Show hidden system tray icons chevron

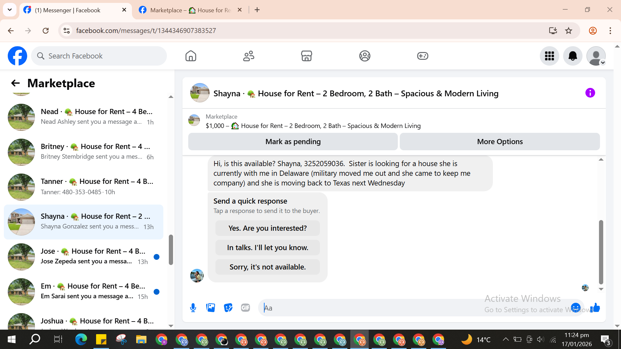tap(506, 339)
